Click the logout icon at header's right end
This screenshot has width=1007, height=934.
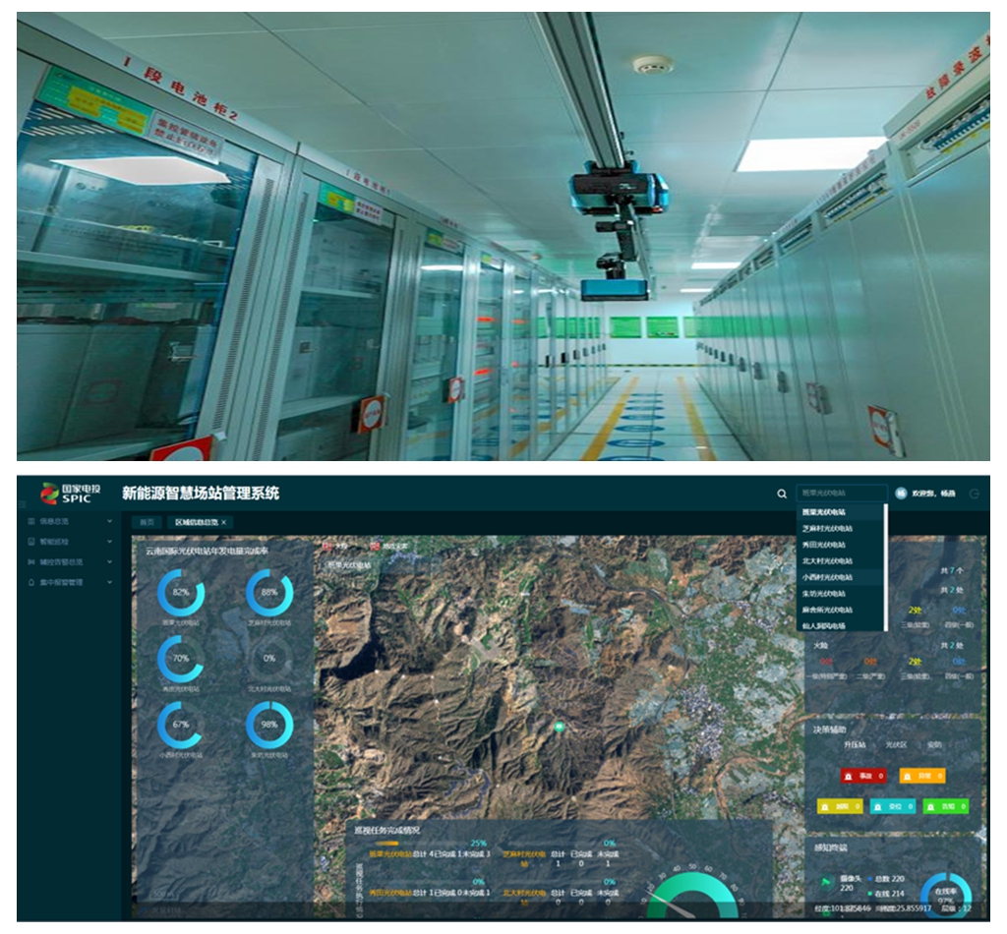975,494
